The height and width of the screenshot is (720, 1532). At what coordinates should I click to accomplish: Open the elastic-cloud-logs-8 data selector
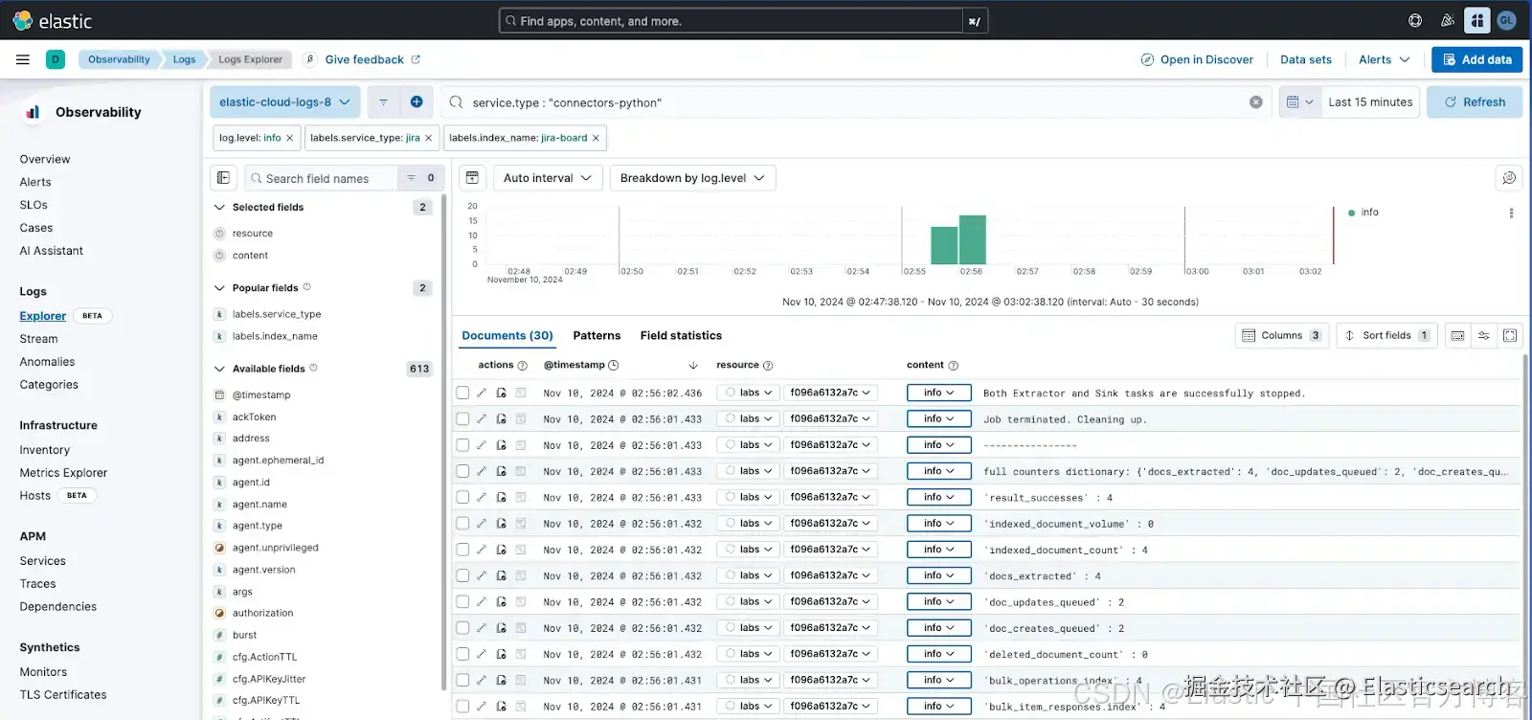pyautogui.click(x=284, y=102)
